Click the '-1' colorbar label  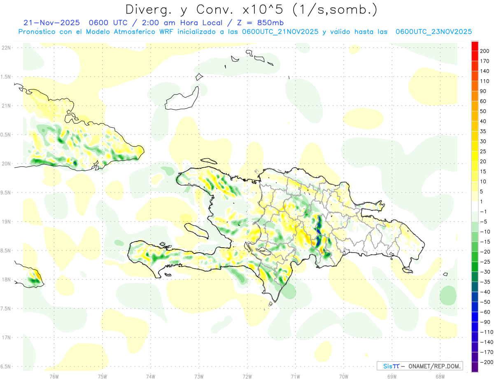point(484,211)
